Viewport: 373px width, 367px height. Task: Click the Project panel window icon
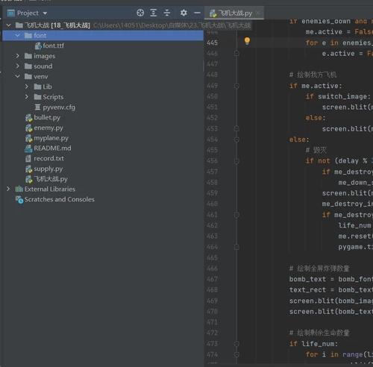[11, 13]
